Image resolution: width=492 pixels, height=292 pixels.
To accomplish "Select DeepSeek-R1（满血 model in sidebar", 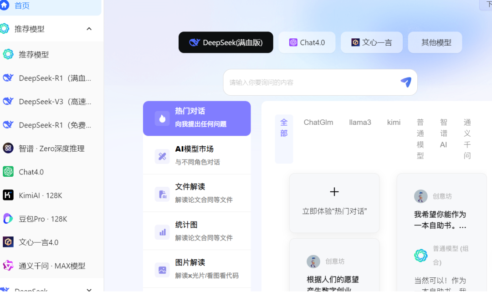I will [x=52, y=78].
